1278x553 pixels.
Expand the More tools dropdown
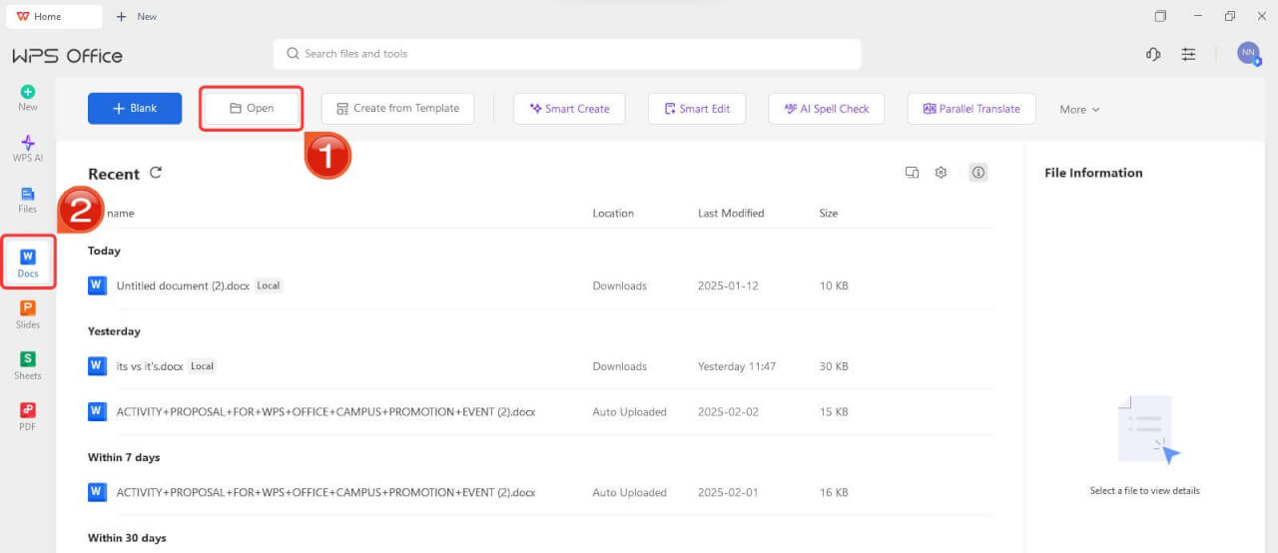(x=1079, y=109)
